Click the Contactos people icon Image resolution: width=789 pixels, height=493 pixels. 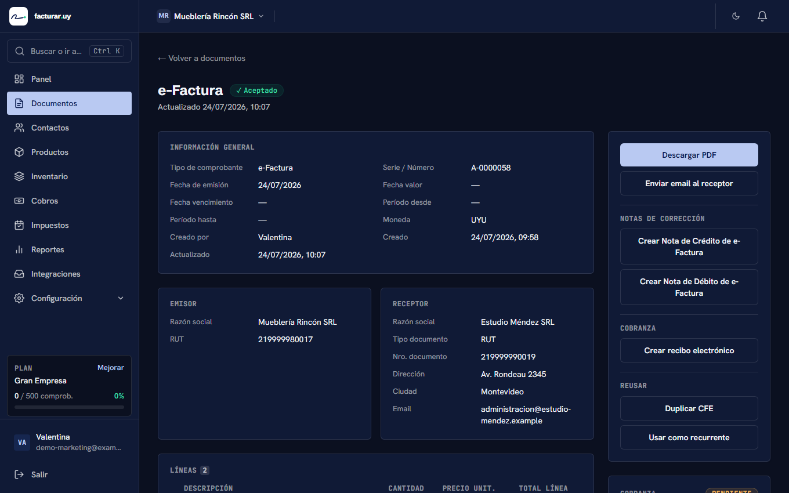pyautogui.click(x=19, y=128)
